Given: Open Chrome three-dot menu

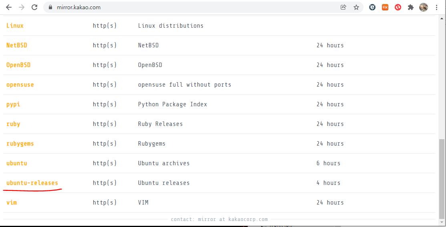Looking at the screenshot, I should point(436,7).
